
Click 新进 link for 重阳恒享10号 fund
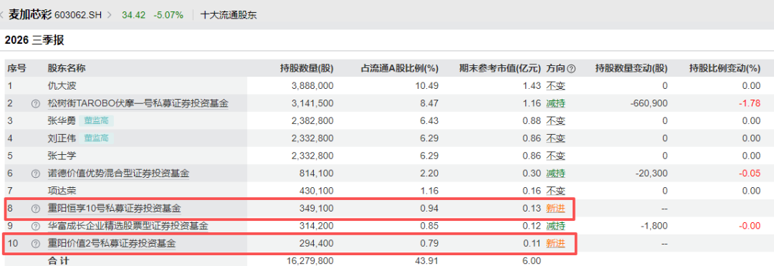coord(555,209)
